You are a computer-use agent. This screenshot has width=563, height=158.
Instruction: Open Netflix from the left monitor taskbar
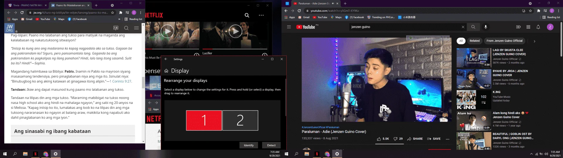(35, 154)
